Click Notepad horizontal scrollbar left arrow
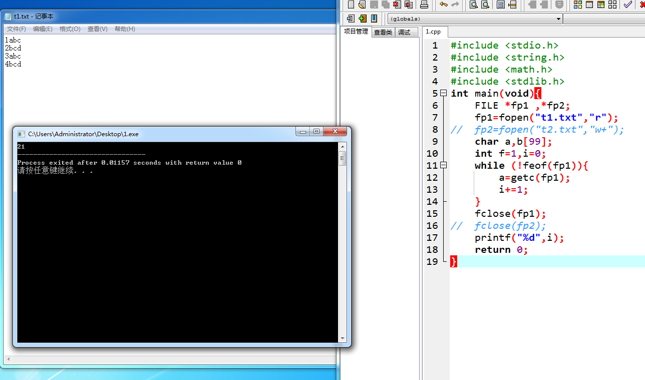645x380 pixels. (8, 360)
